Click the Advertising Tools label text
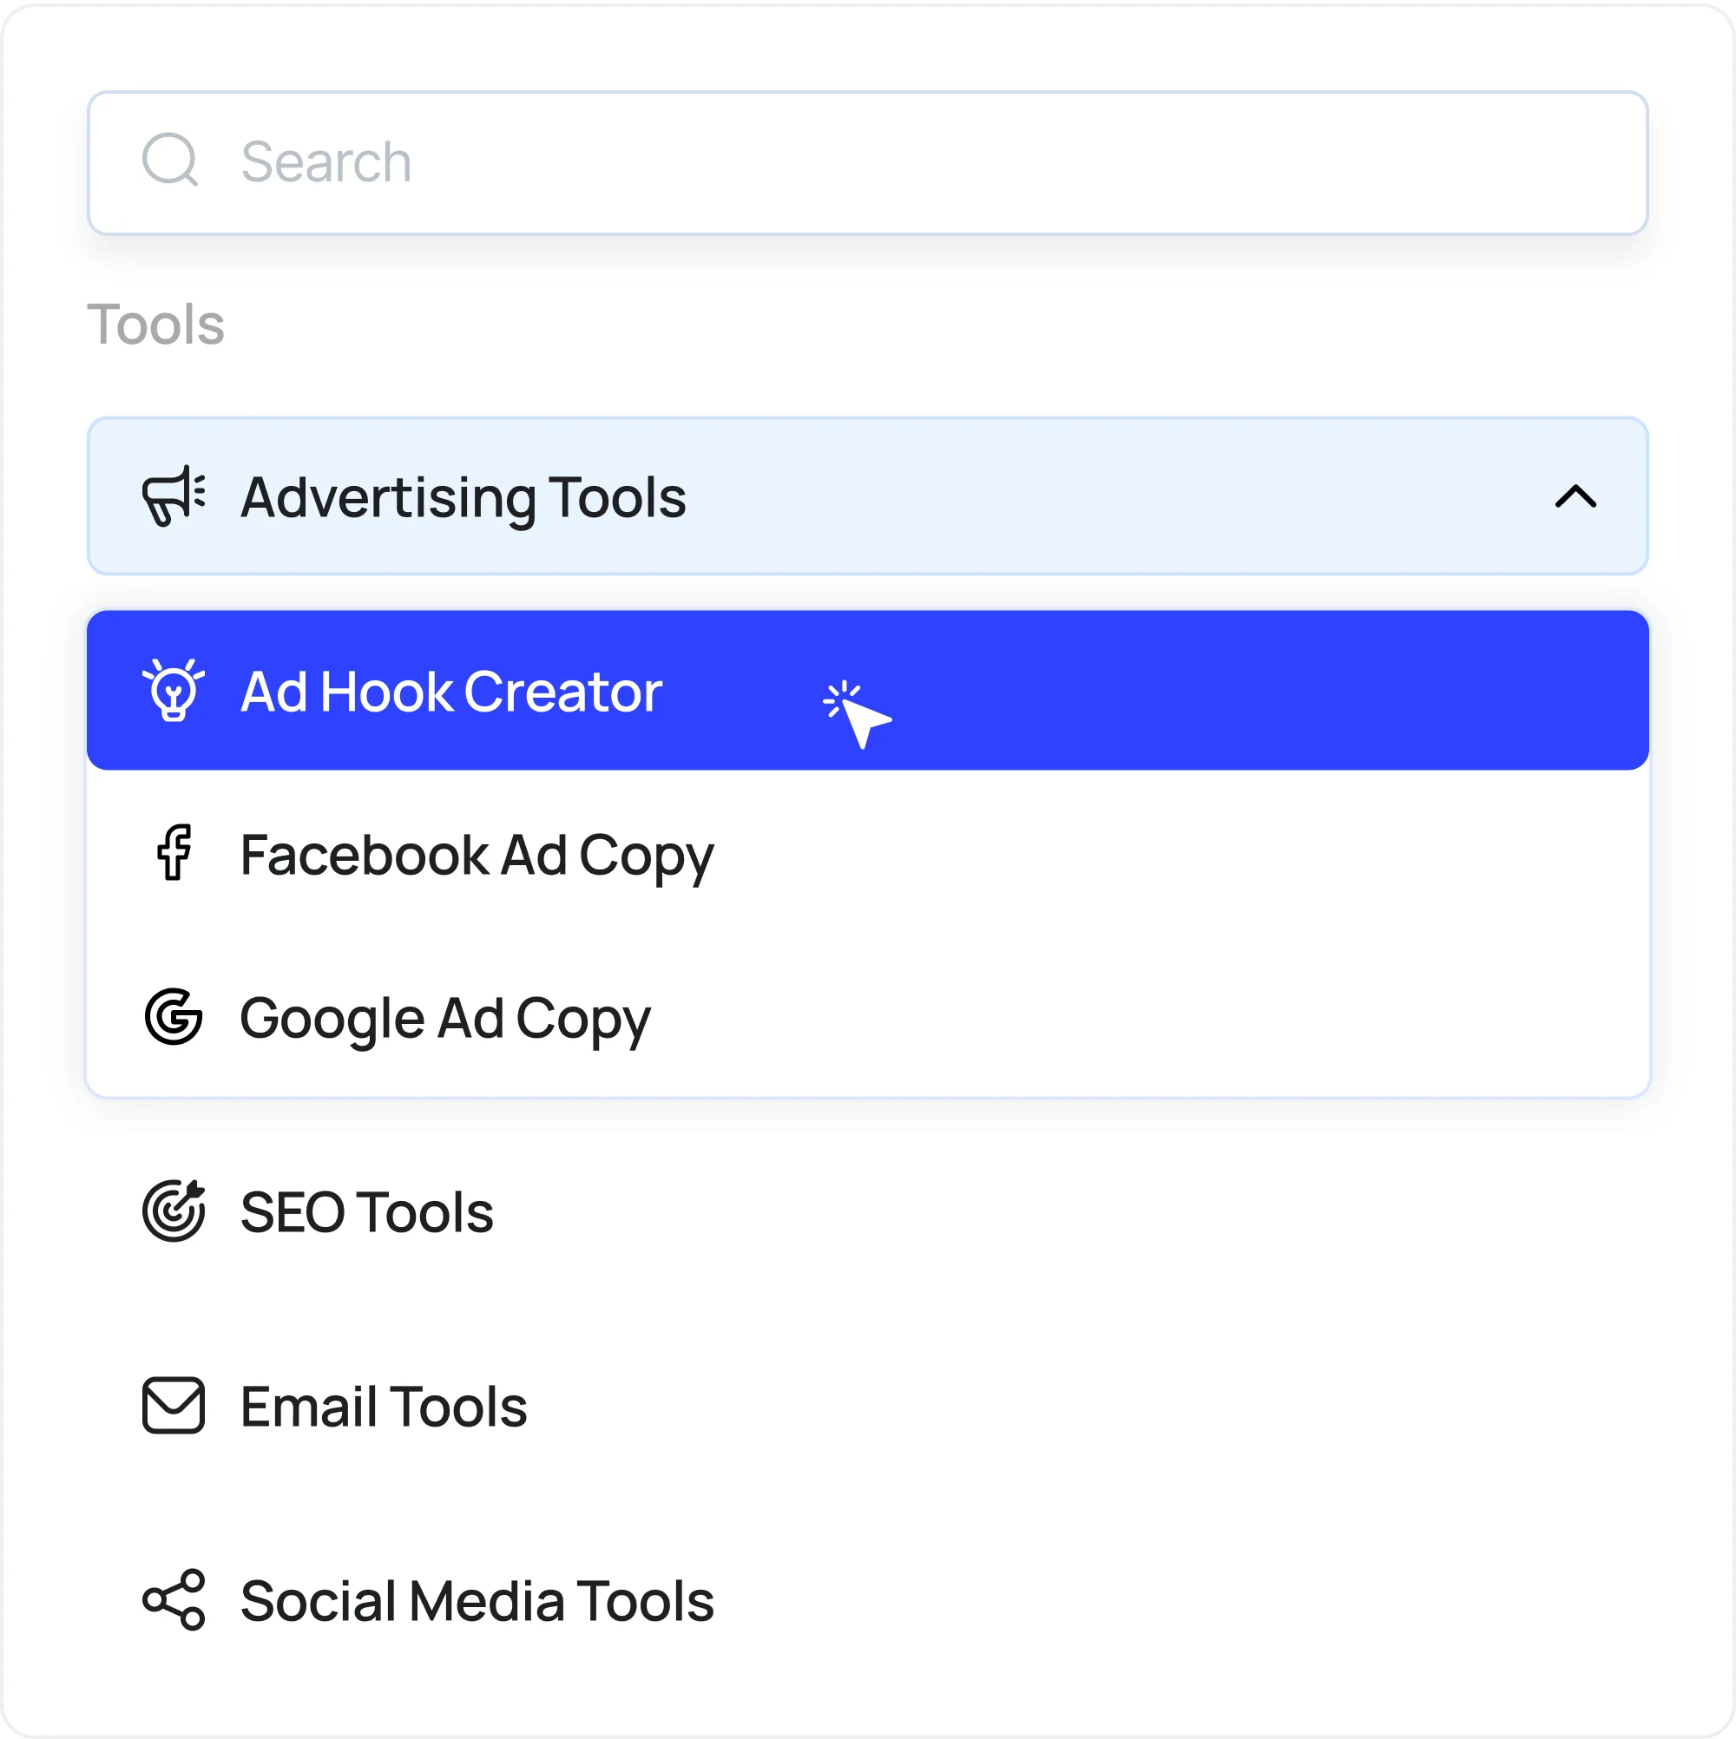 coord(463,497)
